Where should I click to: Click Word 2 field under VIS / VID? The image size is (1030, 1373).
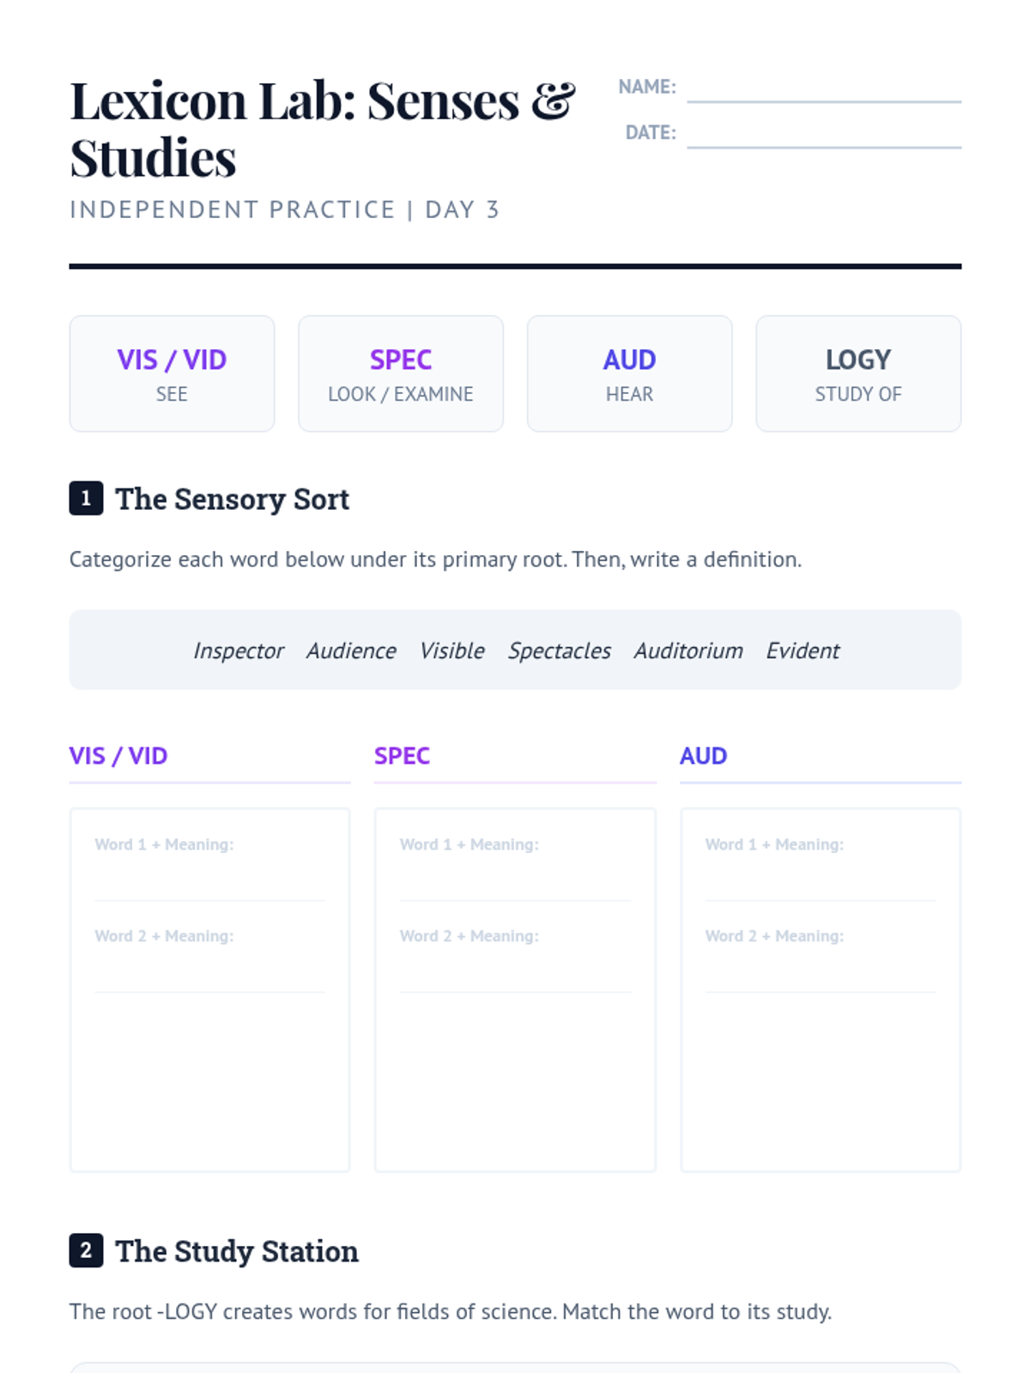(209, 959)
